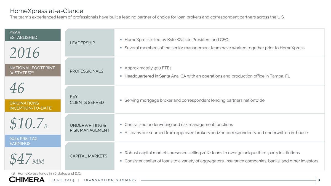This screenshot has height=186, width=331.
Task: Click the Transaction Summary footer text
Action: tap(110, 180)
